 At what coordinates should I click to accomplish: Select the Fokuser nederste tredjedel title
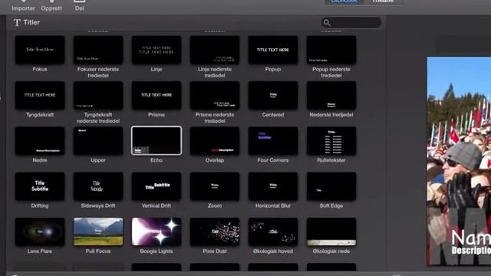98,50
